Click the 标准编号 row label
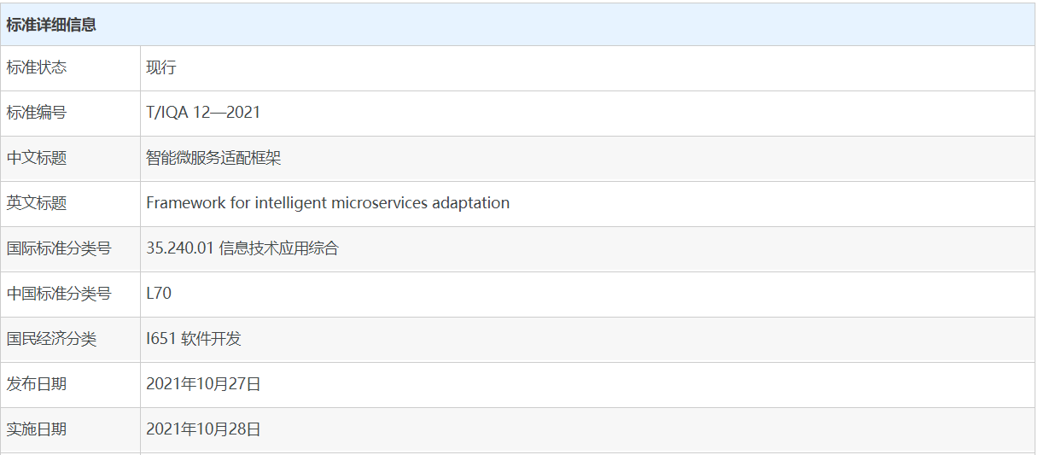Screen dimensions: 1038x455 tap(37, 113)
